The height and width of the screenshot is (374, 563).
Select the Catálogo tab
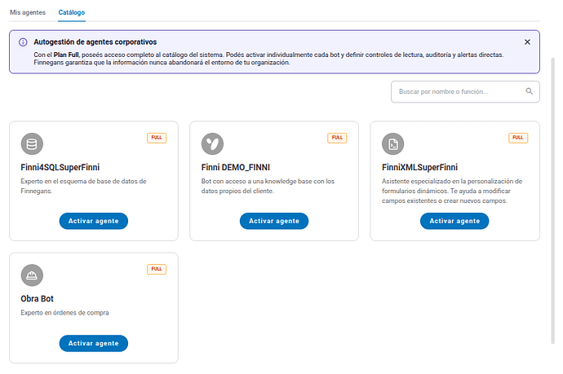[72, 12]
